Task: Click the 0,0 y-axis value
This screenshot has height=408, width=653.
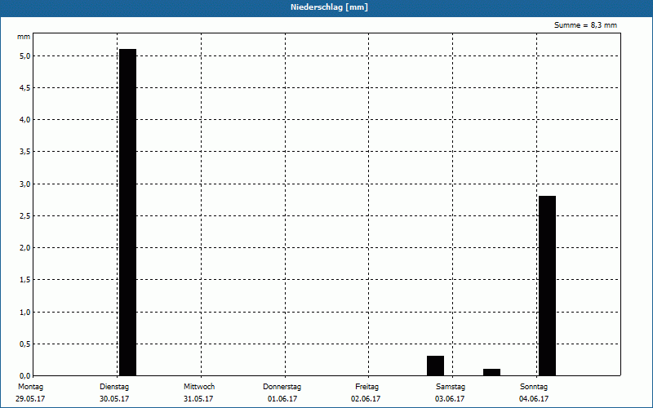Action: pyautogui.click(x=24, y=375)
